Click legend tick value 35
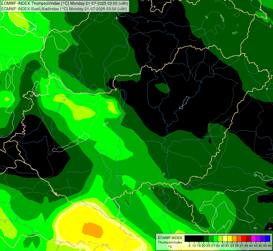The width and height of the screenshot is (273, 251). [x=237, y=246]
